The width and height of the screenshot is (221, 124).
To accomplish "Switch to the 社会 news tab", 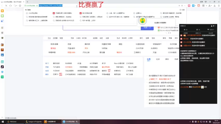I will [158, 59].
